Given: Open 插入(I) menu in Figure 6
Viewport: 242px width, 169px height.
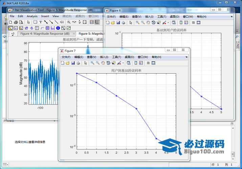Looking at the screenshot, I should 149,17.
